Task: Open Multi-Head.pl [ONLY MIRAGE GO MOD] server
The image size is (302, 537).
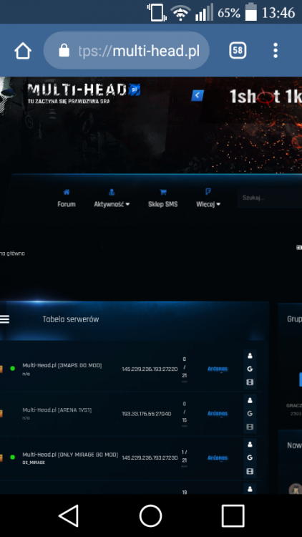Action: pyautogui.click(x=70, y=455)
